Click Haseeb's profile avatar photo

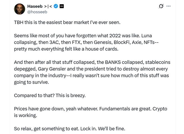[x=19, y=9]
